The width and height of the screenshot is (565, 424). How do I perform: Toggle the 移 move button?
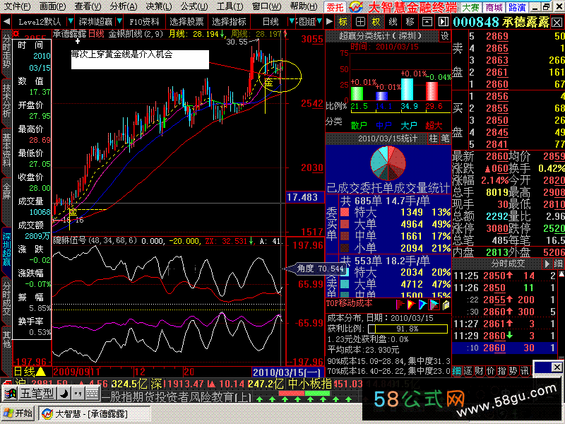point(410,22)
